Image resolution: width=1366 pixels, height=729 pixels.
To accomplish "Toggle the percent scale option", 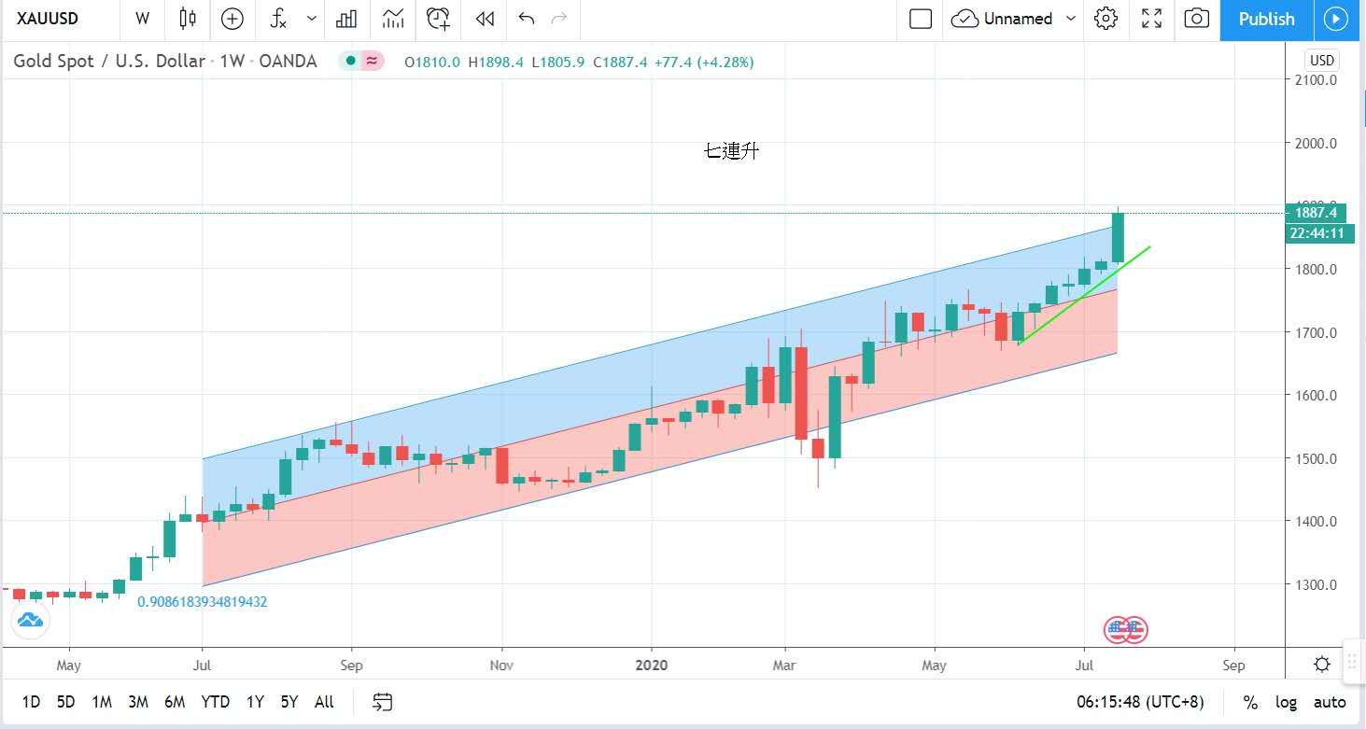I will point(1250,702).
